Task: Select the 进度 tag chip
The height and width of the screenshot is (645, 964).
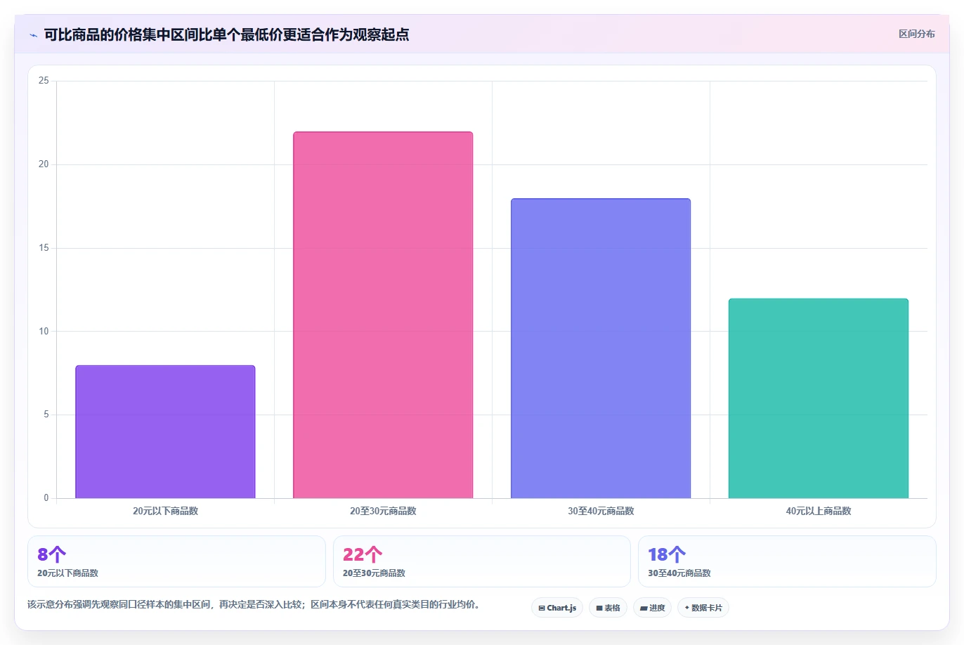Action: (652, 608)
